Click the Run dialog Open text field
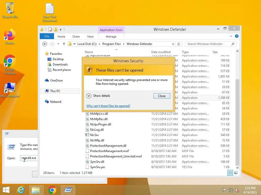The height and width of the screenshot is (195, 261). tap(29, 158)
